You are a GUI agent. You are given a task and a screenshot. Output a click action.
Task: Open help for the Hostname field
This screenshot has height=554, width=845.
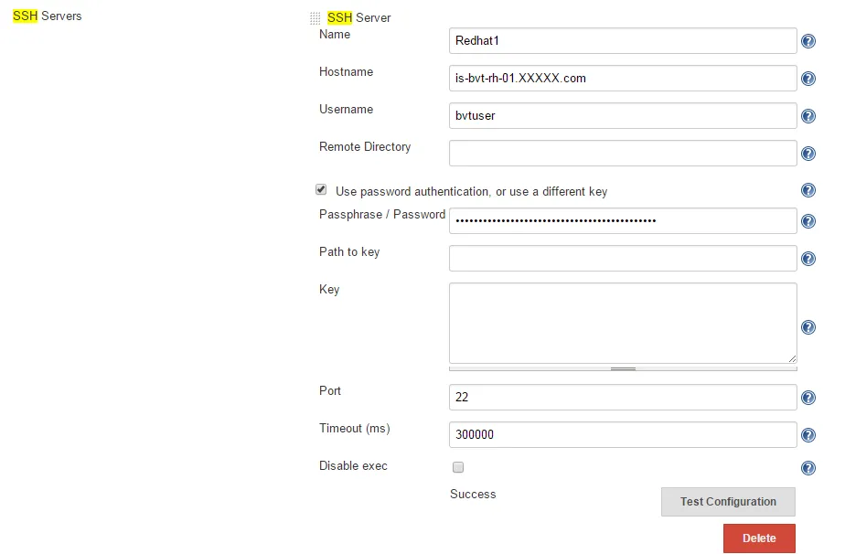click(x=808, y=79)
